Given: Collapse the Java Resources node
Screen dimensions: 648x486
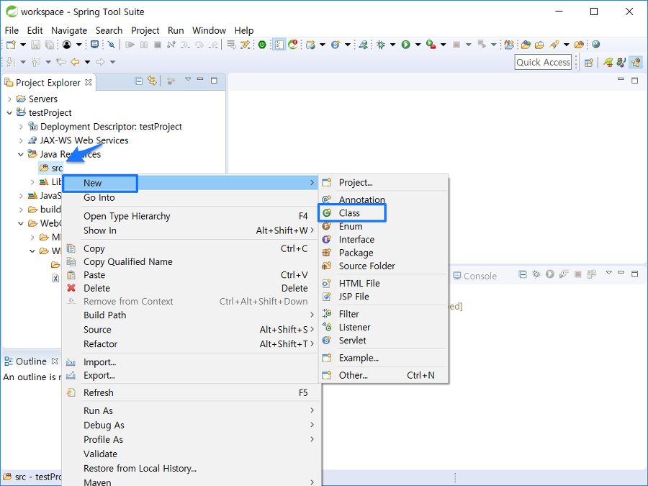Looking at the screenshot, I should 21,155.
